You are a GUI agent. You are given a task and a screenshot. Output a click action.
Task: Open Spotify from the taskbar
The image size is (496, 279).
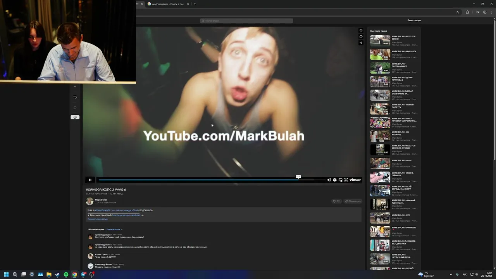66,274
